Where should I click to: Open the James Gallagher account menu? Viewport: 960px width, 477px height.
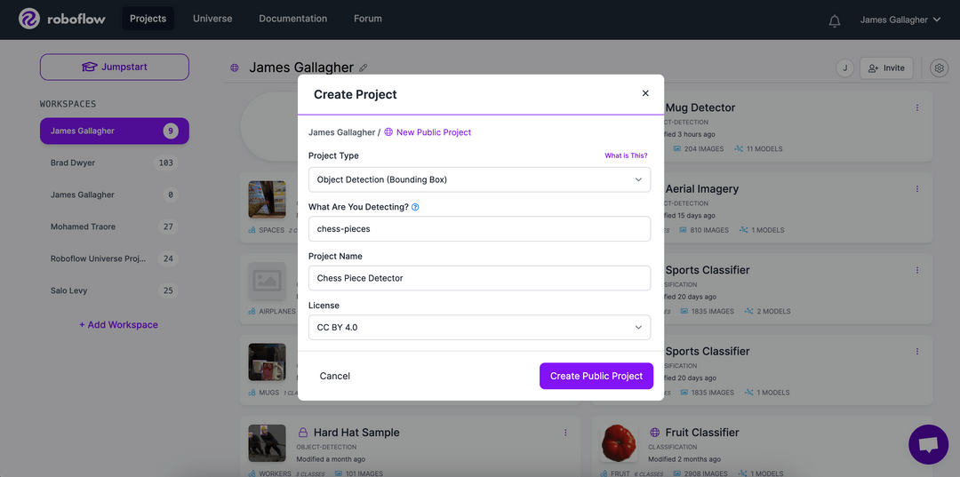(900, 20)
